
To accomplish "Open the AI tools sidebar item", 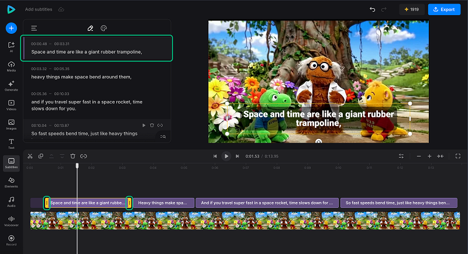I will pos(11,47).
